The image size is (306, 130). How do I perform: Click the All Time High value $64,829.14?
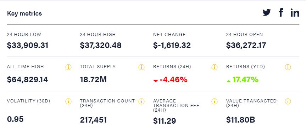click(x=28, y=80)
